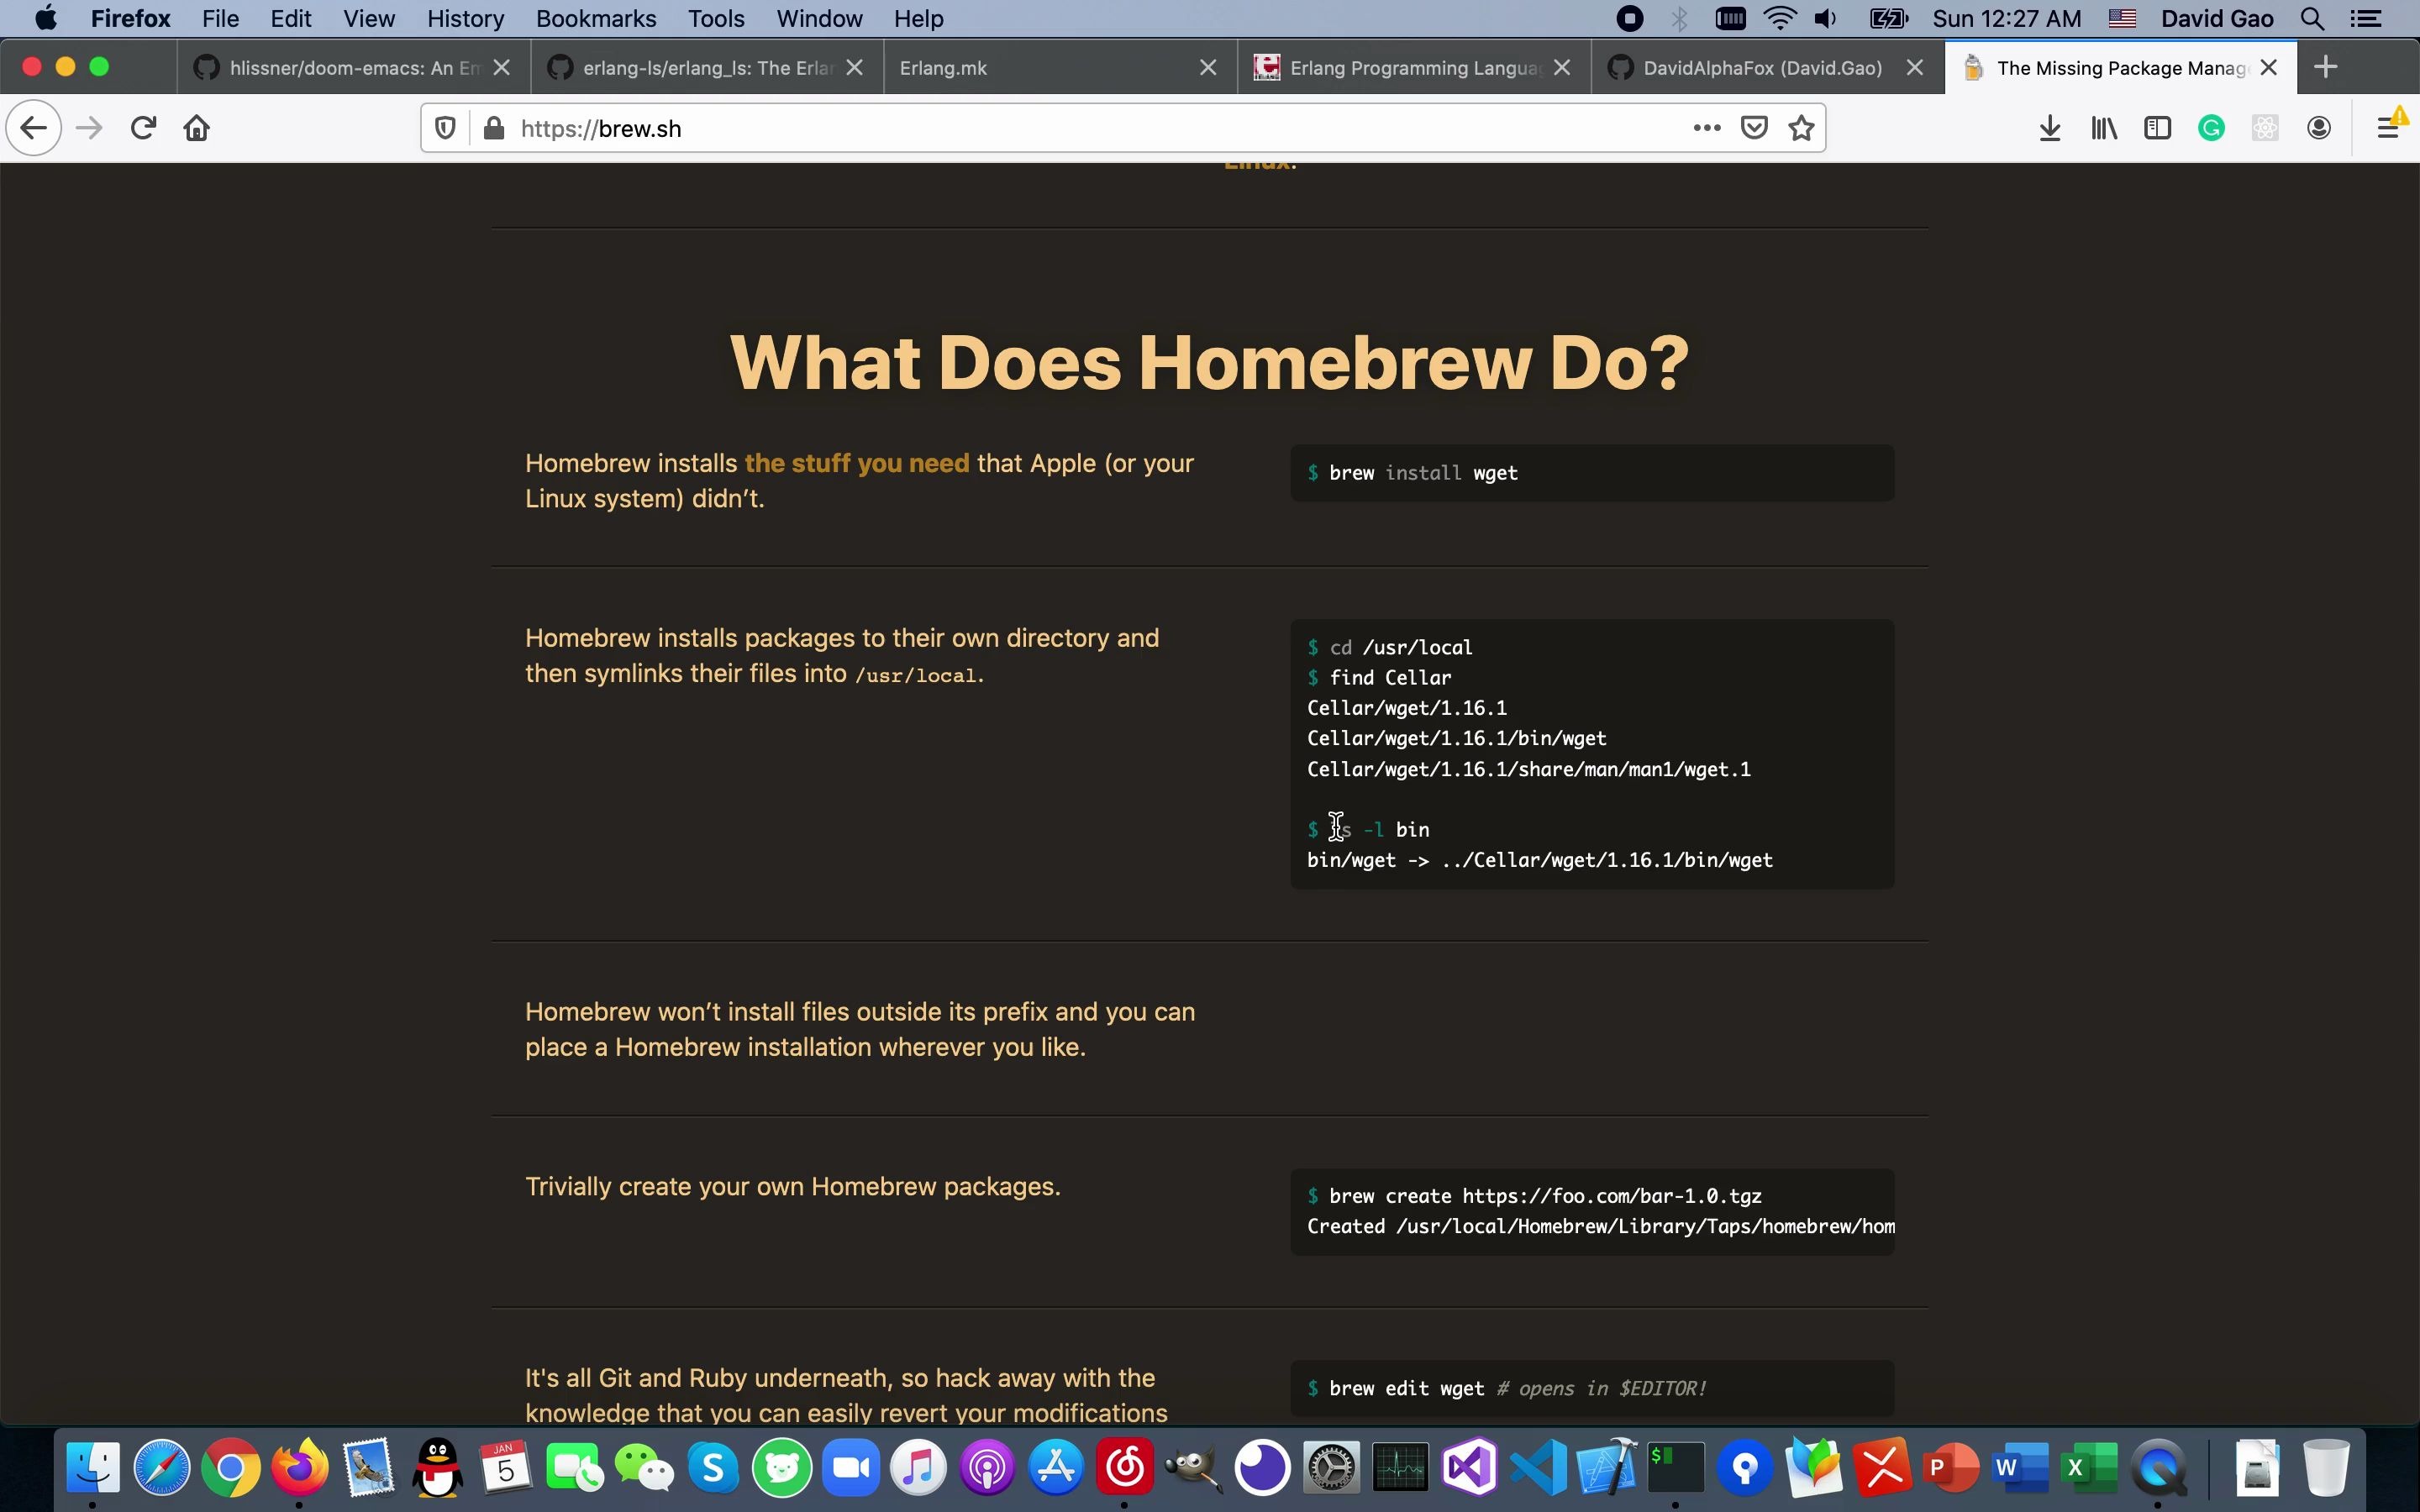Click the "brew create https://foo.com/bar-1.0.tgz" line
The image size is (2420, 1512).
[1534, 1196]
